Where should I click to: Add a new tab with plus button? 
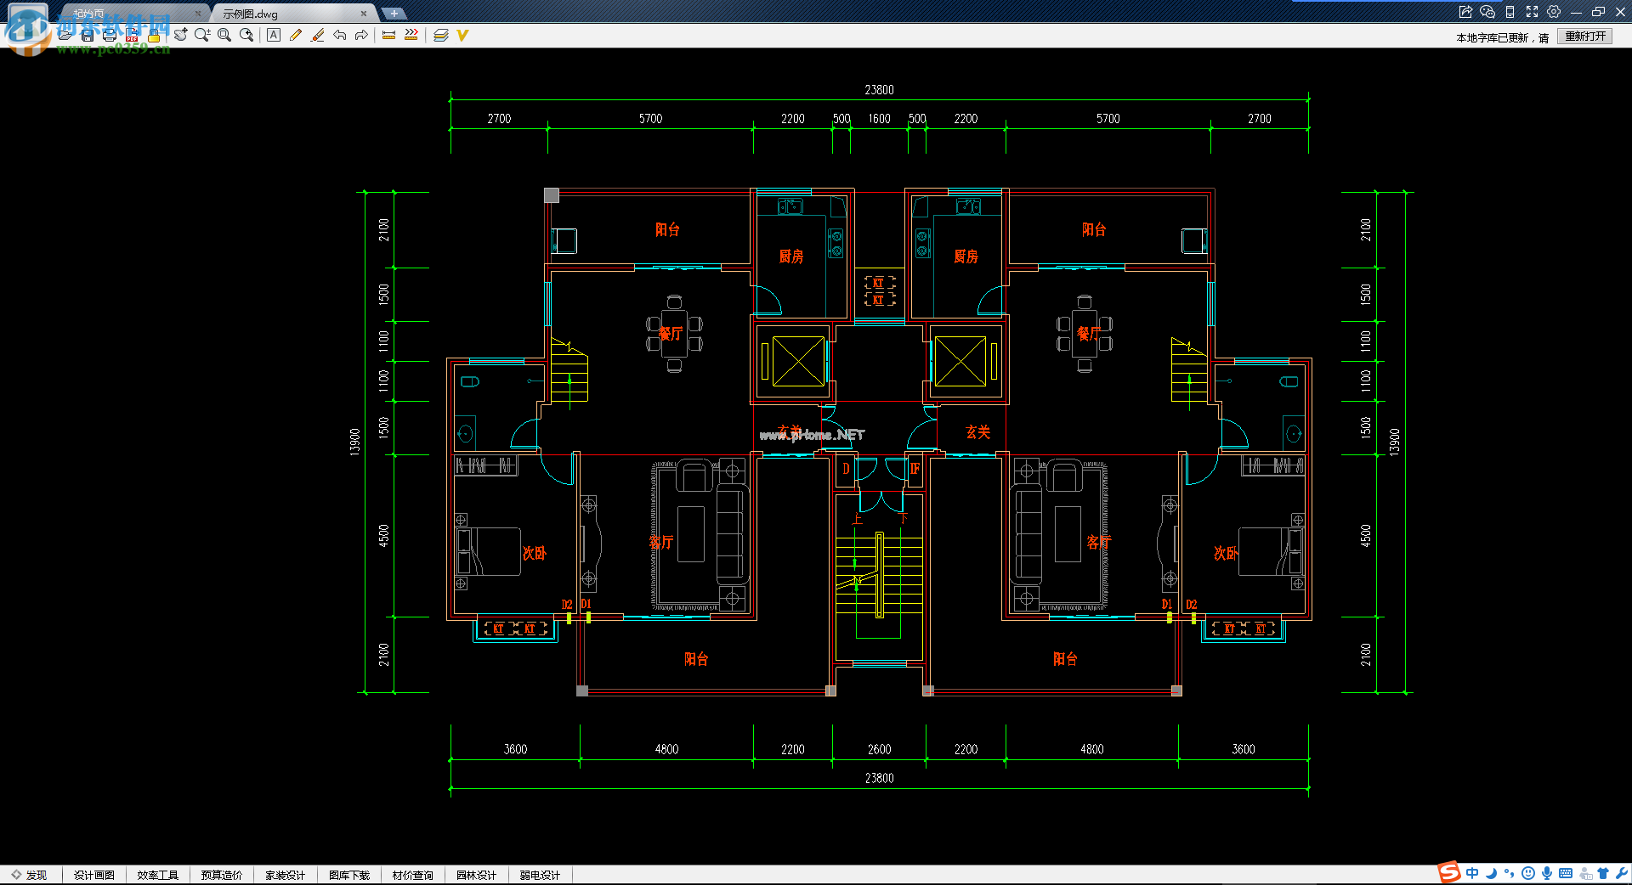(394, 14)
